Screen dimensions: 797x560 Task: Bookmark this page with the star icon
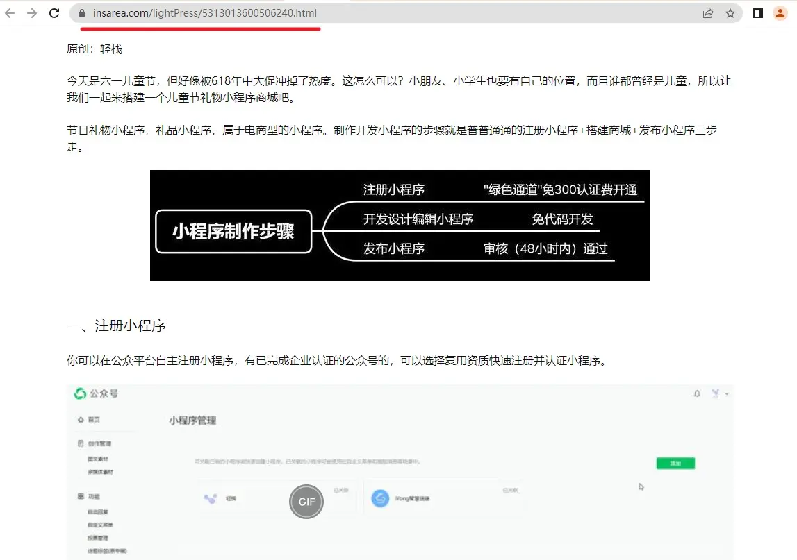tap(730, 13)
